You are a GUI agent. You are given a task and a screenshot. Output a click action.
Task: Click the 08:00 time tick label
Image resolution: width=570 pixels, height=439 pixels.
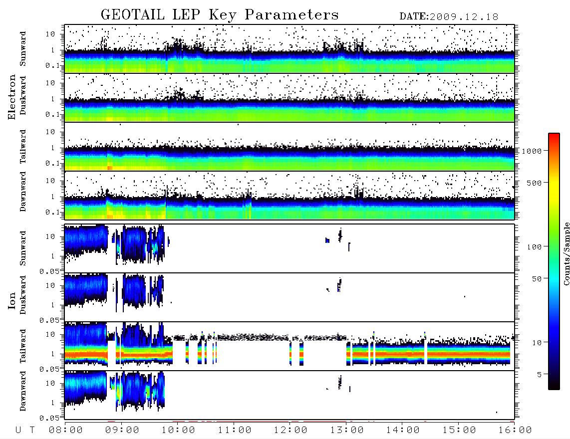[x=66, y=431]
